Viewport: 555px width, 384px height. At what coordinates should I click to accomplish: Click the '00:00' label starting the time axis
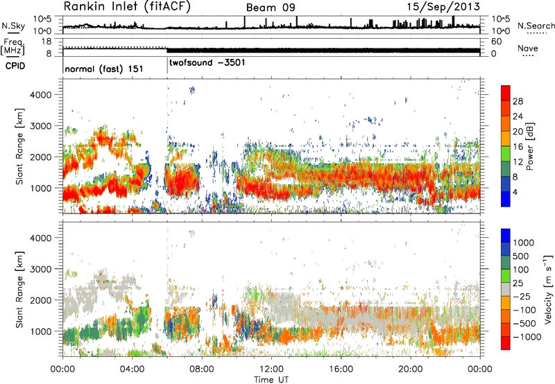pos(62,369)
